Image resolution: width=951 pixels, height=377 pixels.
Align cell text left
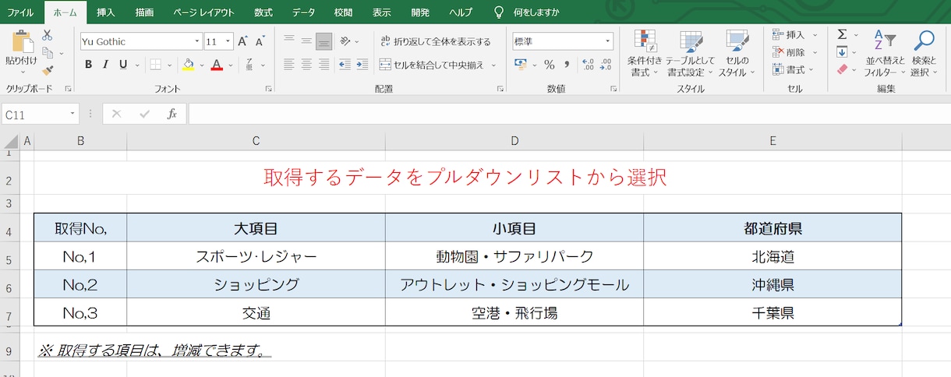pos(289,65)
